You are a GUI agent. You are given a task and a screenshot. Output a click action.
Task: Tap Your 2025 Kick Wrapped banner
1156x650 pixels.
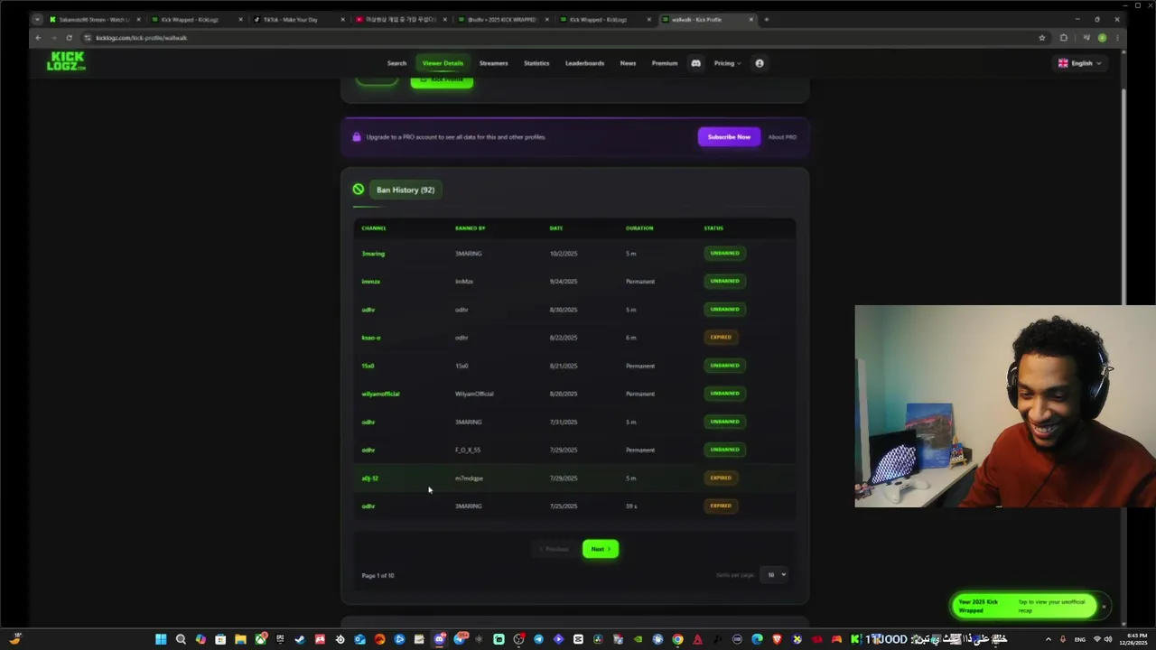click(x=1025, y=606)
